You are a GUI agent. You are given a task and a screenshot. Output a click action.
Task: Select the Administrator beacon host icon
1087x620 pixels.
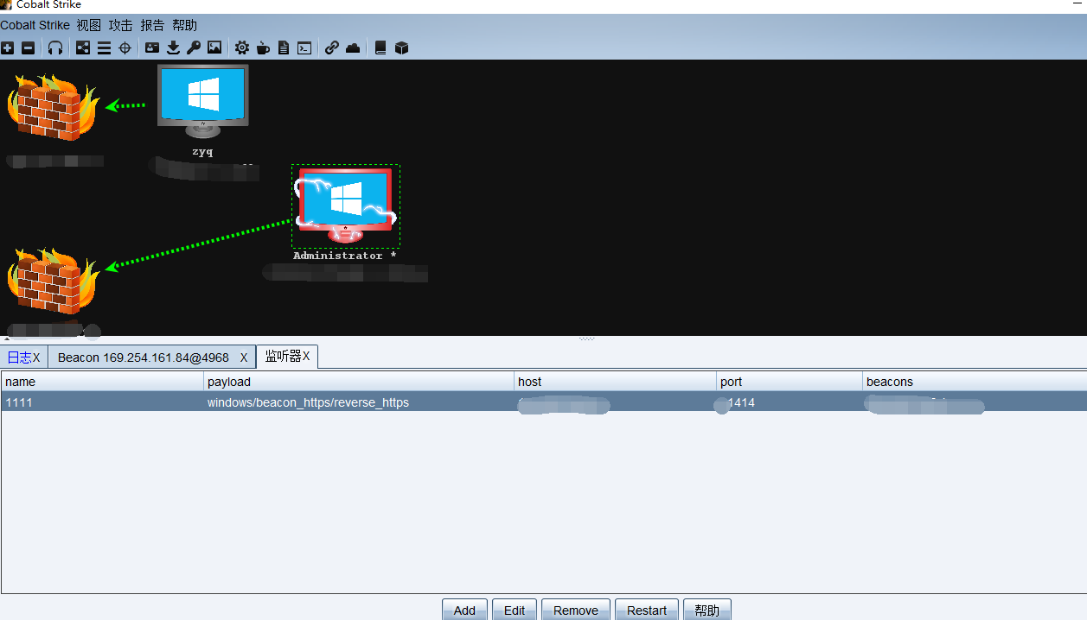(346, 206)
